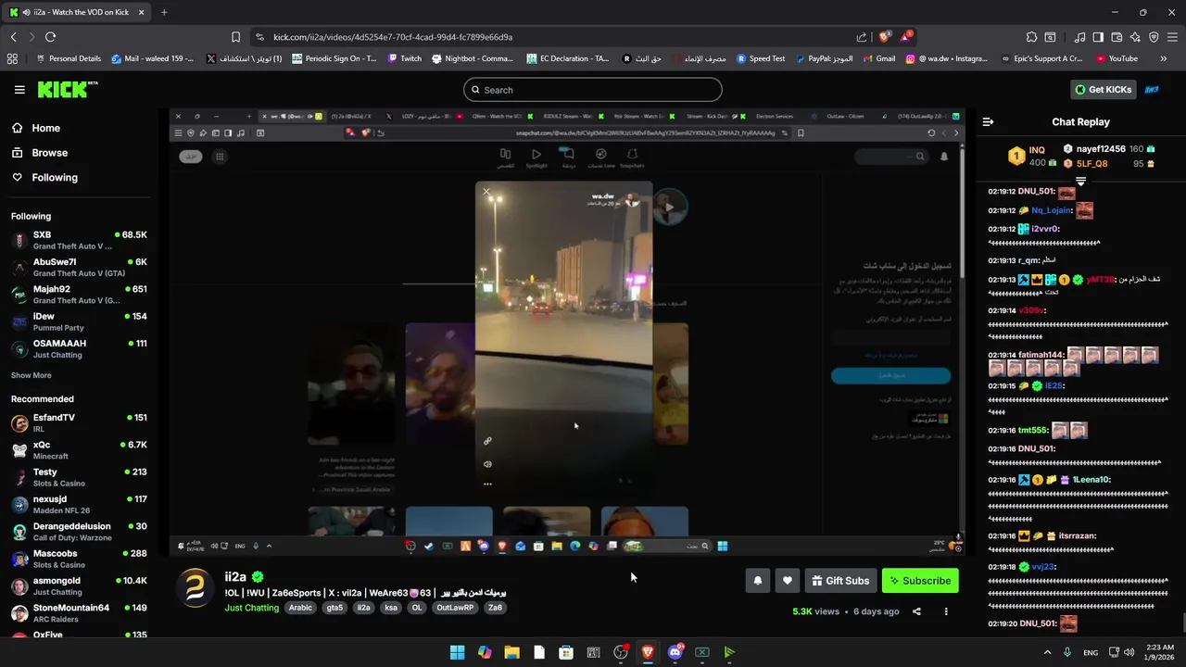
Task: Click the green Subscribe button
Action: tap(920, 581)
